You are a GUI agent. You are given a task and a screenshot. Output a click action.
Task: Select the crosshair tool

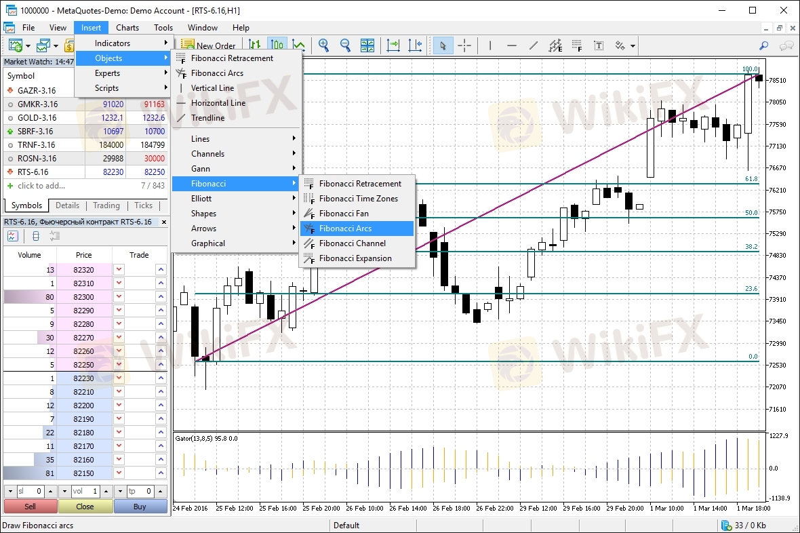coord(464,45)
